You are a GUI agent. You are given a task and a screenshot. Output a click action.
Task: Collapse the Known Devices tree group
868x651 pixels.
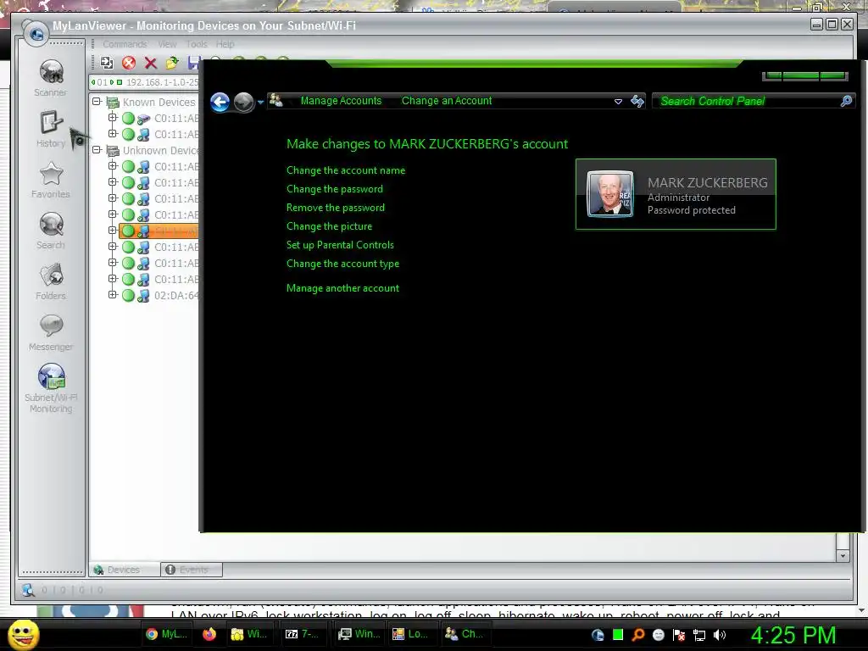click(97, 102)
